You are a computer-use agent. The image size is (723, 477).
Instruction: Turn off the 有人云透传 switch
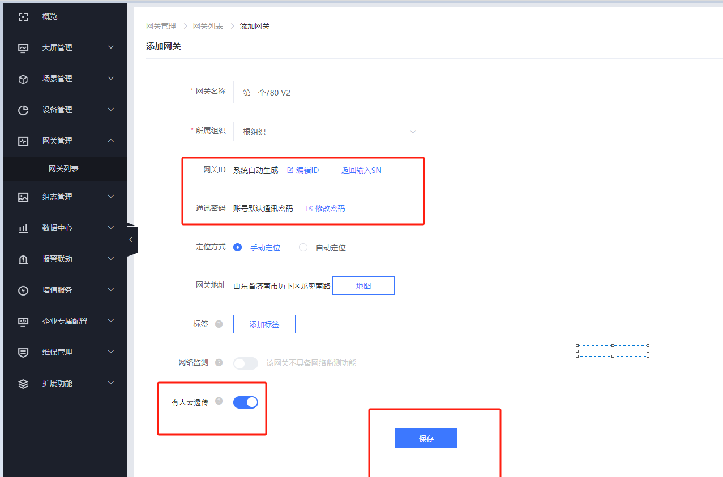(246, 402)
